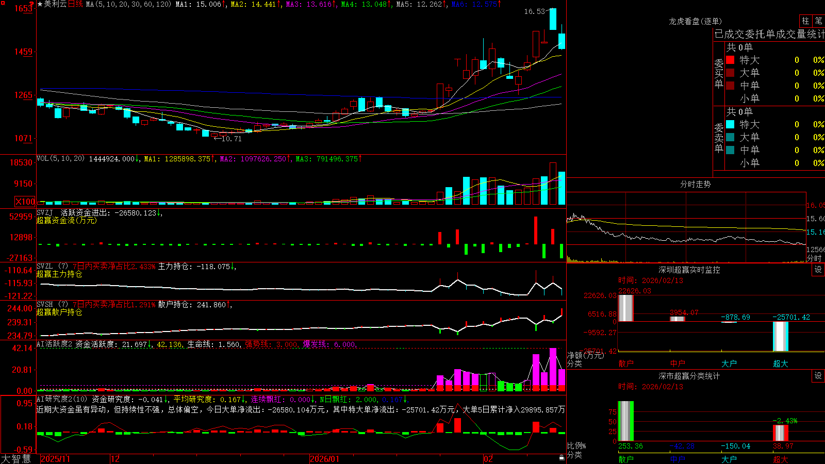Click the teal 中单 sell-order swatch
The width and height of the screenshot is (825, 464).
(x=730, y=150)
